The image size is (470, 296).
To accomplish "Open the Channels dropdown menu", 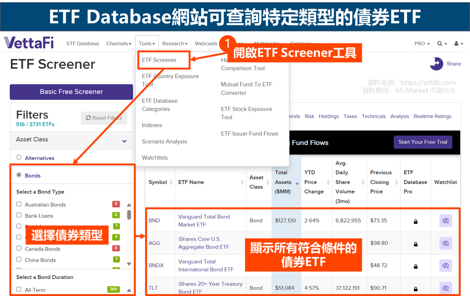I will coord(119,44).
